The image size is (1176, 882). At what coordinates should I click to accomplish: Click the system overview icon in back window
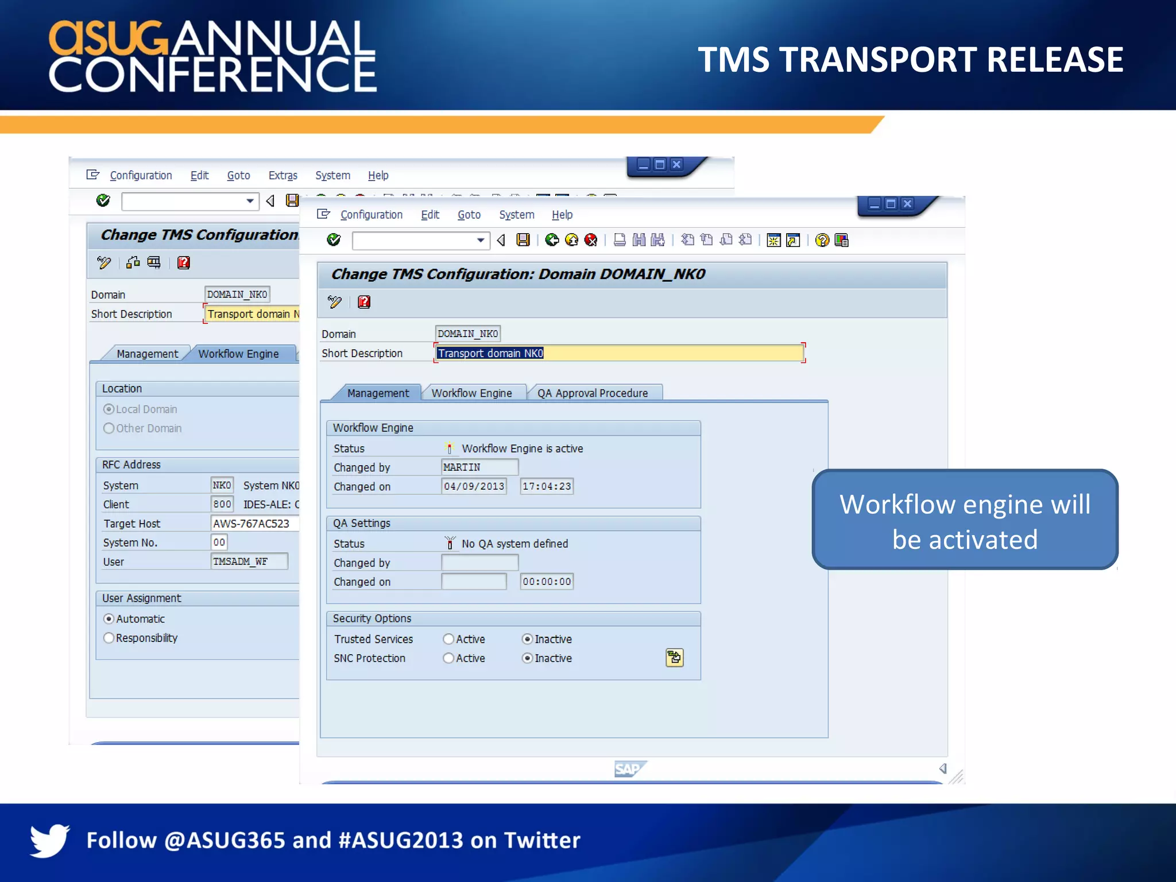(154, 262)
